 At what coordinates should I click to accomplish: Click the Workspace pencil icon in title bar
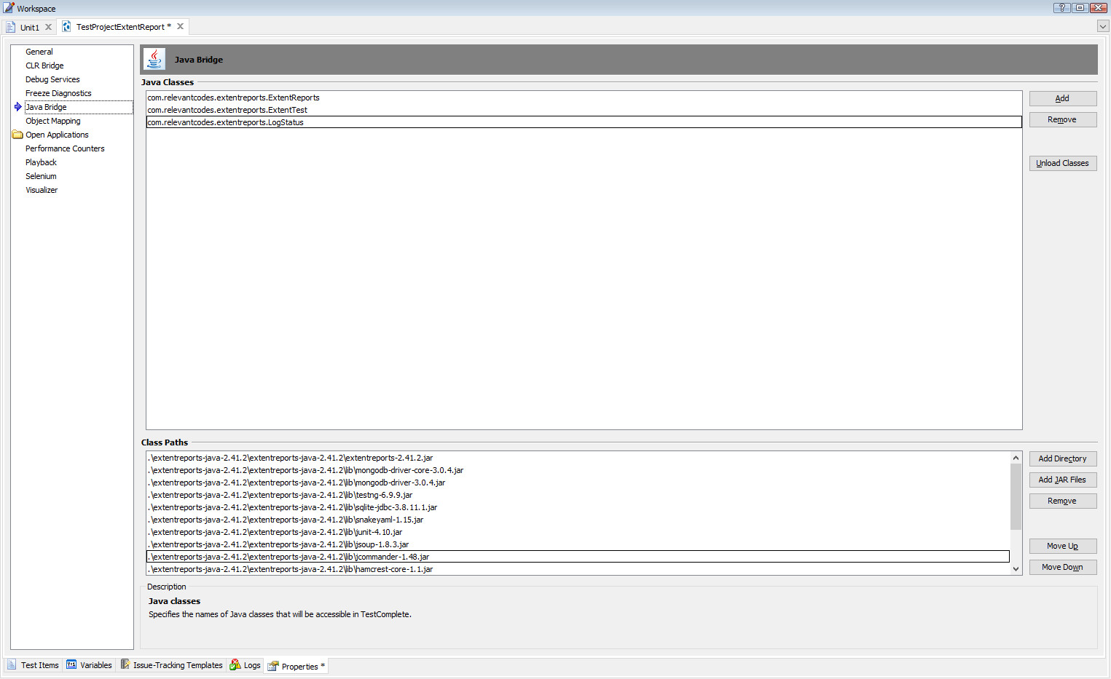[7, 8]
